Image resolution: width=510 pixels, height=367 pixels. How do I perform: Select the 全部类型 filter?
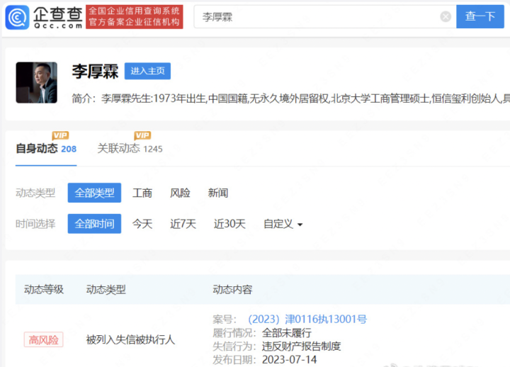94,193
